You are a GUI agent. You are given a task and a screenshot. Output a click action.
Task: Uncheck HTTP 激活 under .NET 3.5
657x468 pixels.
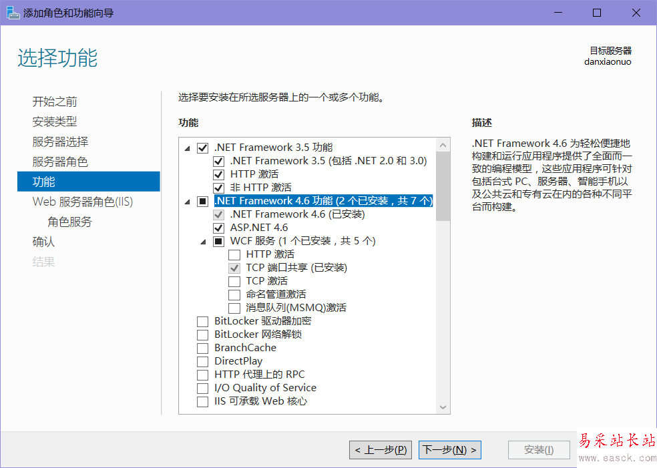(219, 174)
